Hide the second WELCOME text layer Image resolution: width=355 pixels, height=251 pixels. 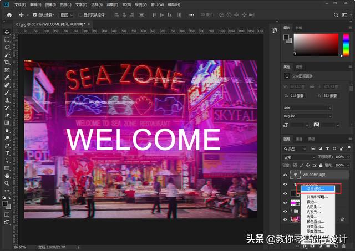coord(285,185)
